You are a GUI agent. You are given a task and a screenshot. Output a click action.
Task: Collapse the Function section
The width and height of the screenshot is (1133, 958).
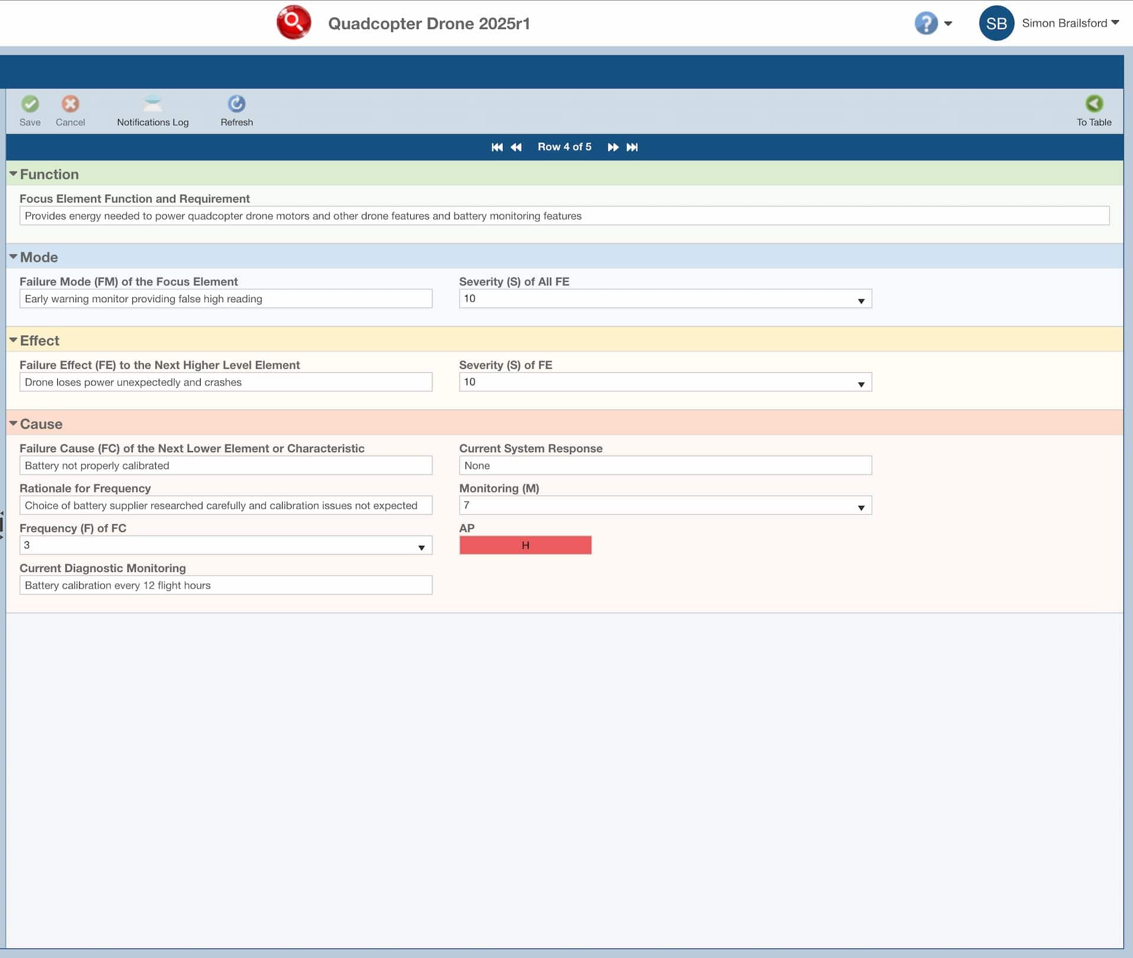12,174
